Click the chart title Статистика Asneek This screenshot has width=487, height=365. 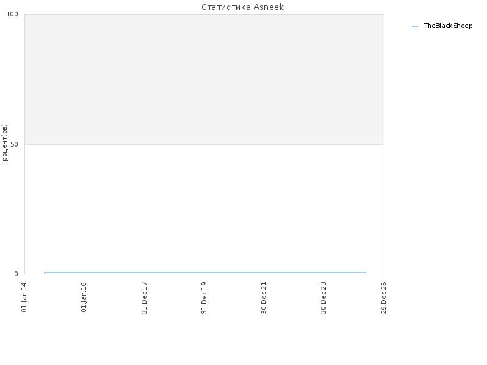[242, 7]
